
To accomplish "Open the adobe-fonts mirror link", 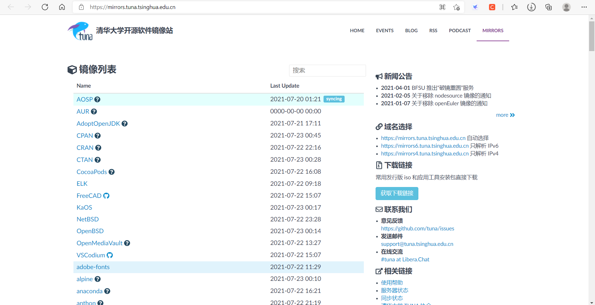I will pyautogui.click(x=93, y=267).
